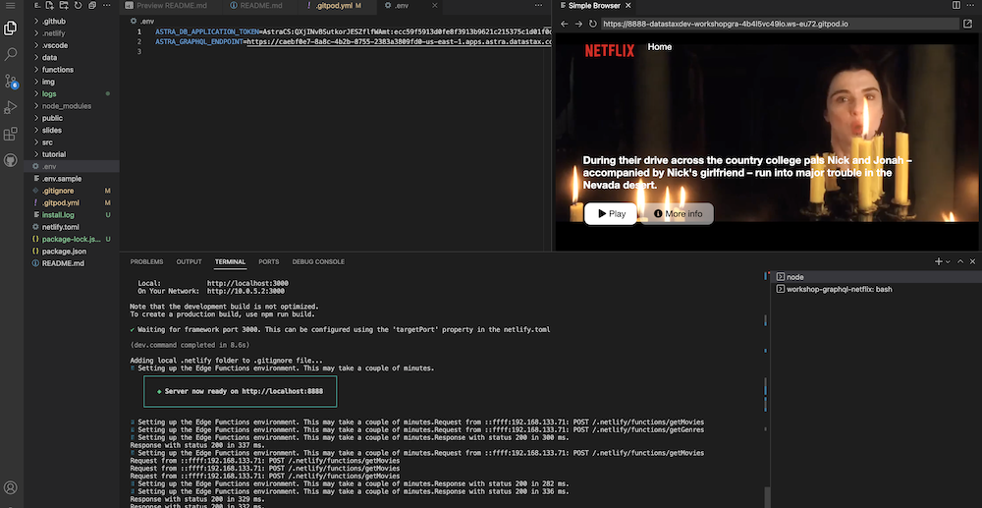
Task: Click Home link in Netflix navbar
Action: pos(660,47)
